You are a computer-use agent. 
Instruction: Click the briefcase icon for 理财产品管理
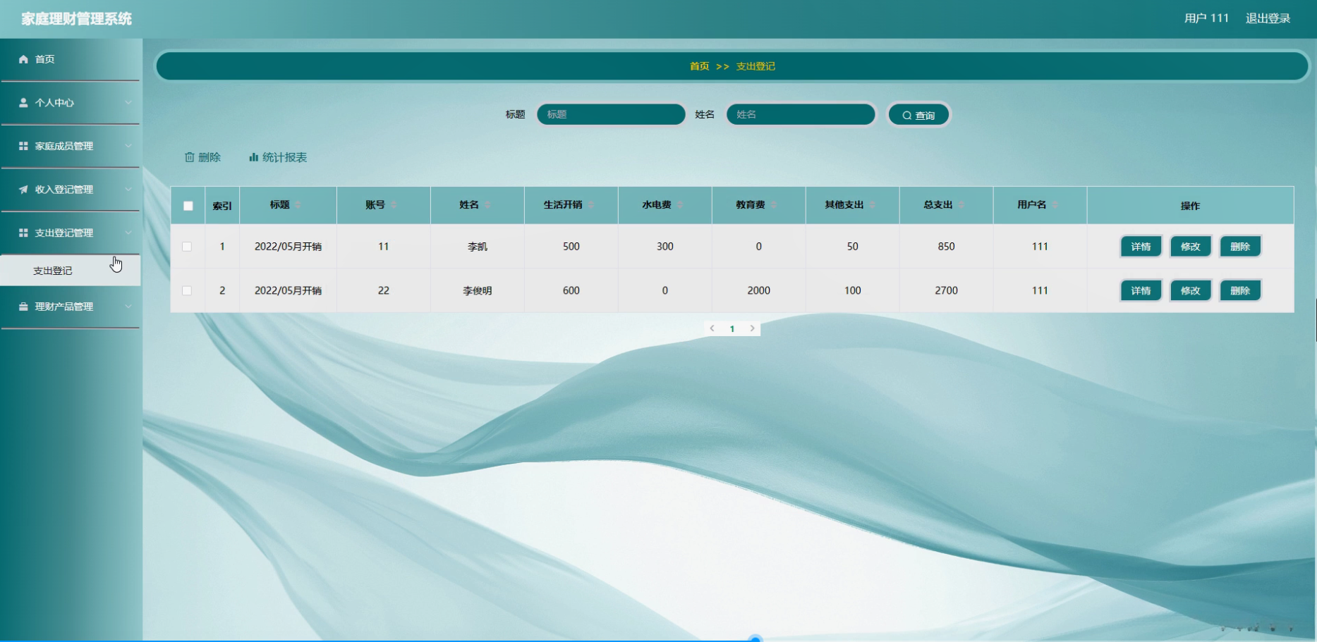point(23,307)
